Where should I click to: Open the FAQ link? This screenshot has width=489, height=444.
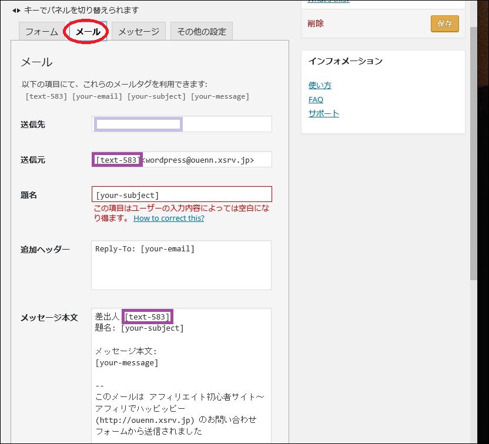316,100
